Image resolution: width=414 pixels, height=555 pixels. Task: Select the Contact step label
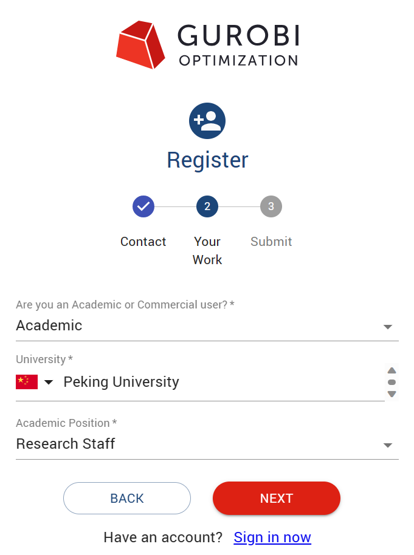point(143,242)
